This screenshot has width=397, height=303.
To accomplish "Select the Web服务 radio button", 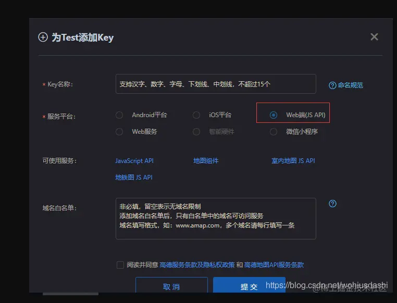I will (x=119, y=132).
